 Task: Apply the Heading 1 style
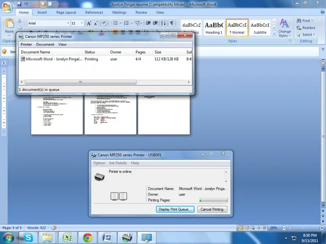click(214, 27)
